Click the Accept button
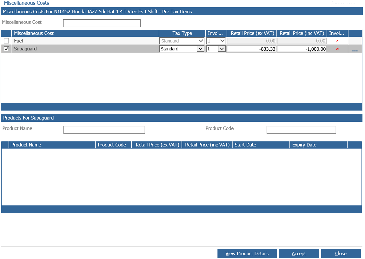 pos(299,253)
